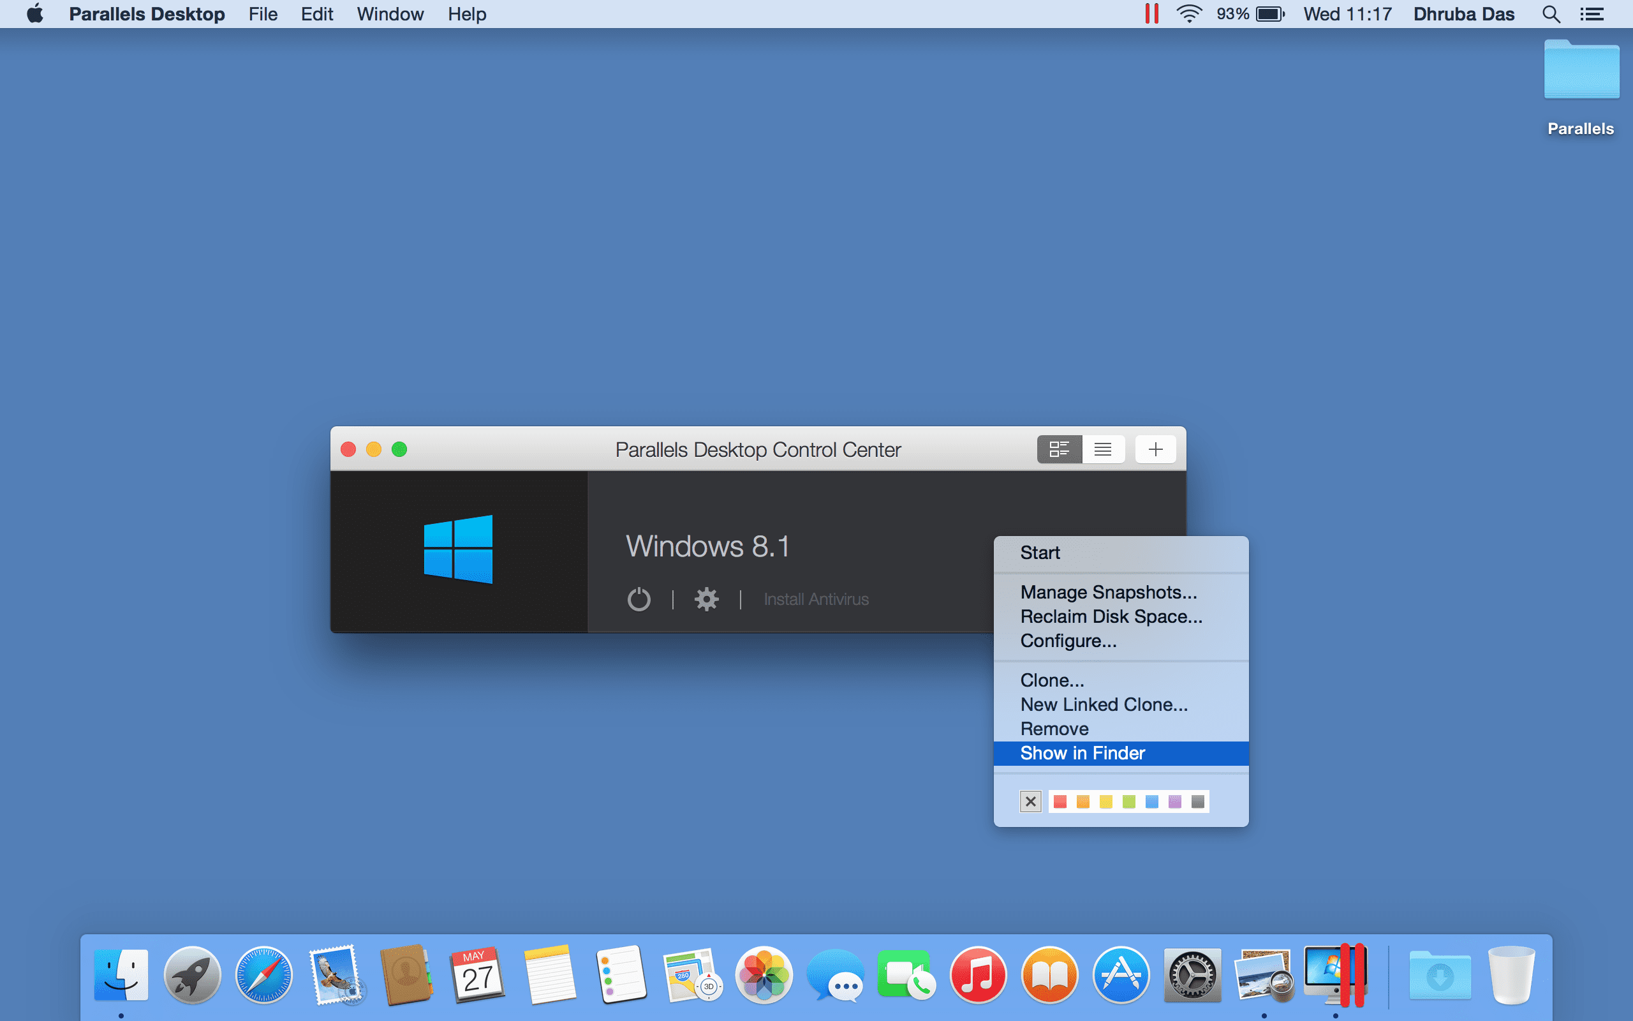Click the Parallels status icon in menu bar
The height and width of the screenshot is (1021, 1633).
click(x=1152, y=13)
